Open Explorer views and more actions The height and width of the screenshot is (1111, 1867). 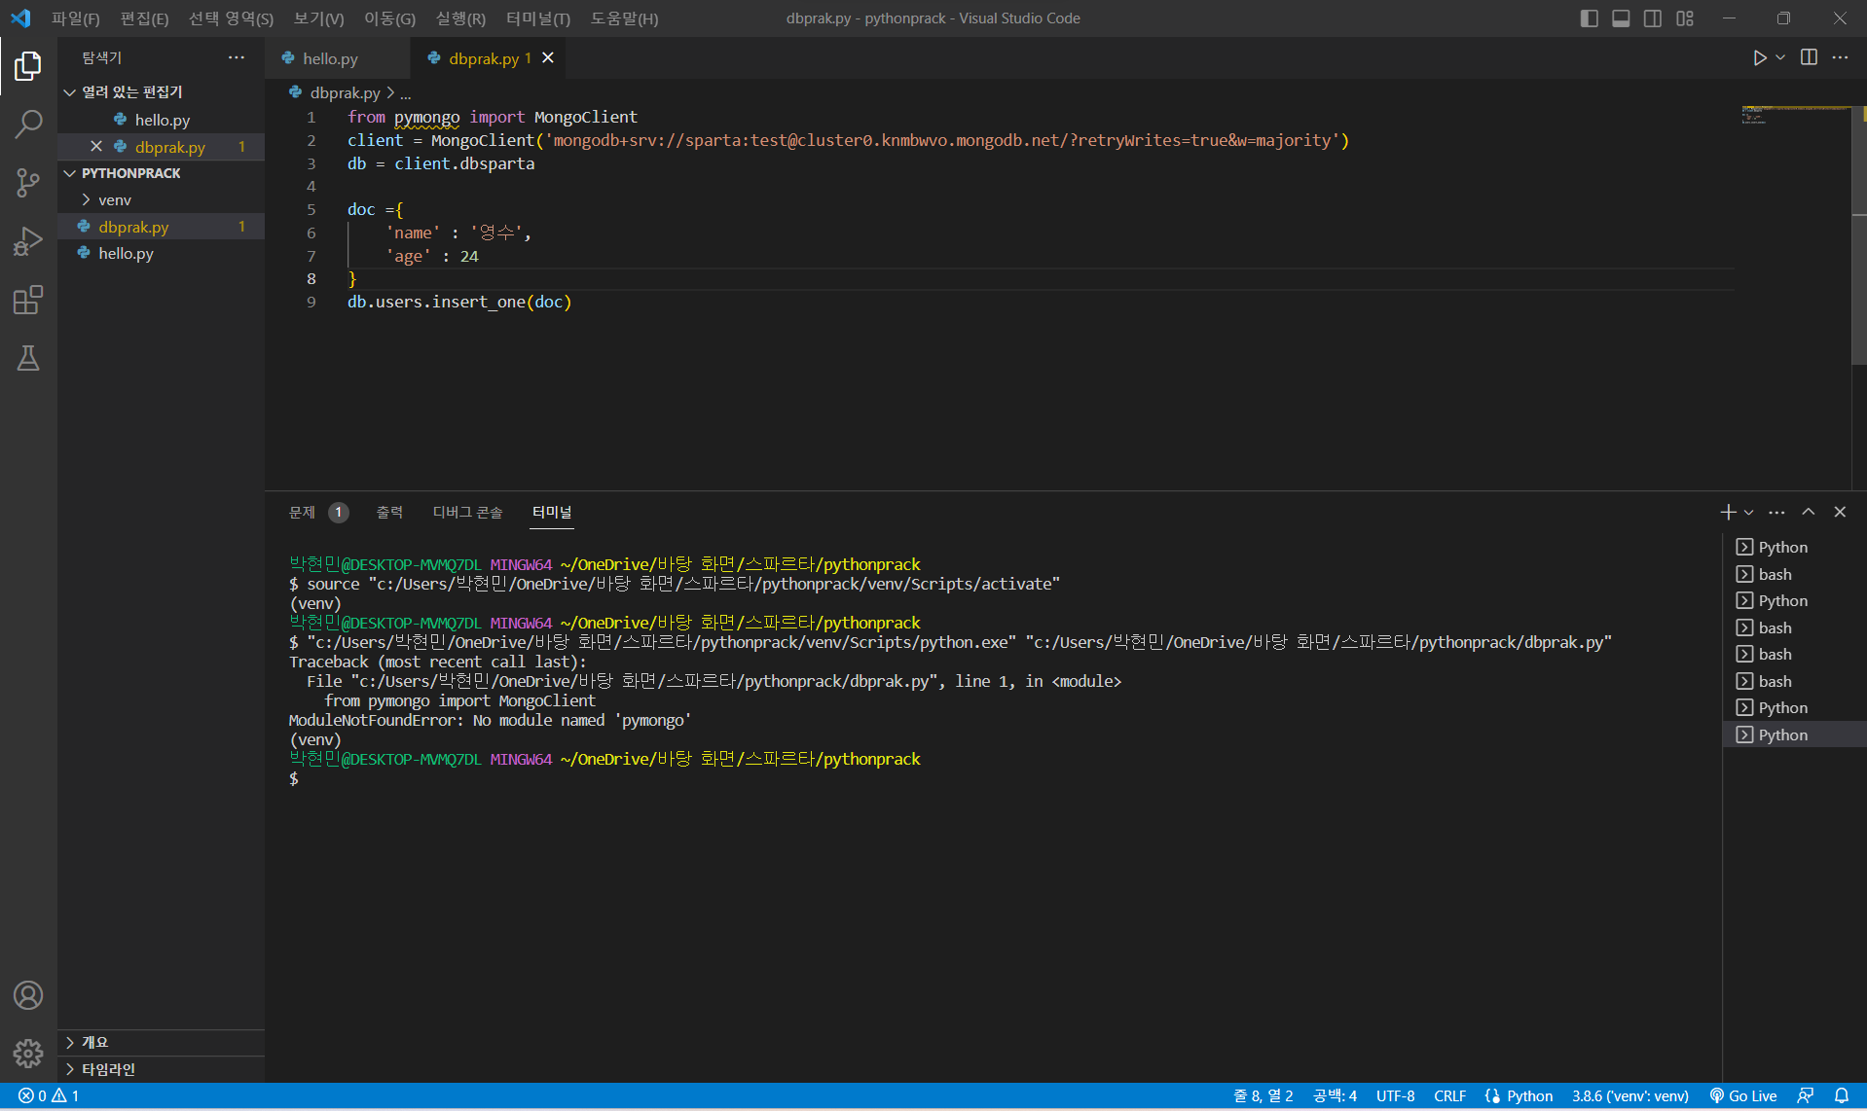[x=237, y=57]
